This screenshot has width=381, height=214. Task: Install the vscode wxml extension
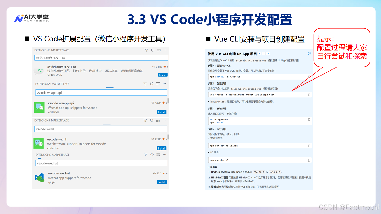click(161, 148)
